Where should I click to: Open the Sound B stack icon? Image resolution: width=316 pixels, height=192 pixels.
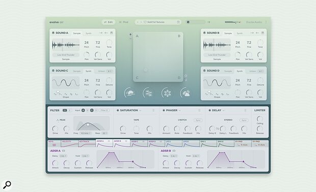pos(204,33)
